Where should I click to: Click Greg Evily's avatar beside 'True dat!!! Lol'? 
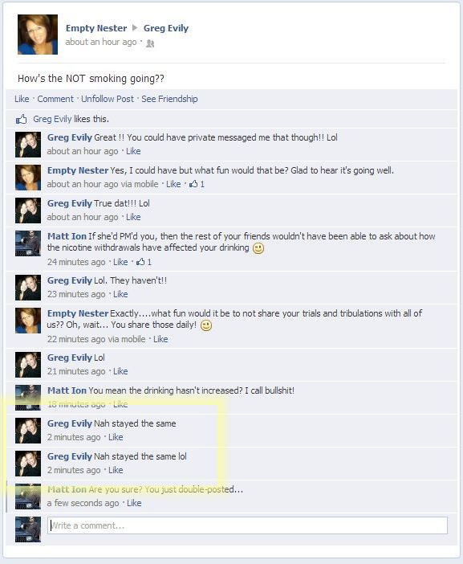tap(28, 210)
